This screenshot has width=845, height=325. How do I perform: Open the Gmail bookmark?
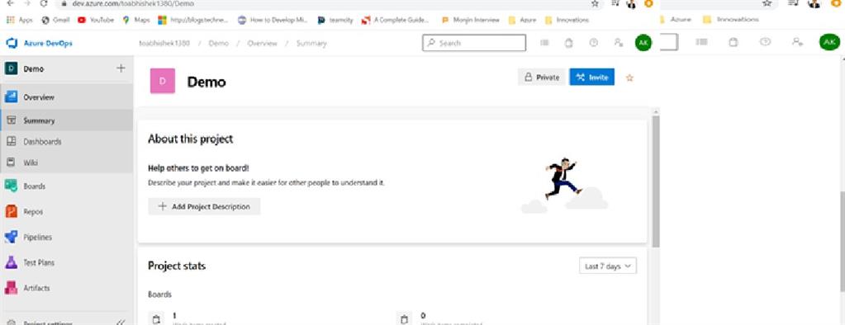pyautogui.click(x=56, y=20)
